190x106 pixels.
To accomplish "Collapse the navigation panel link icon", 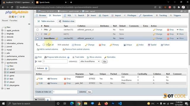I will (x=29, y=24).
